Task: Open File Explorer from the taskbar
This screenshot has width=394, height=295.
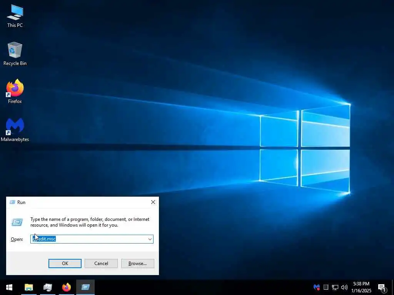Action: pos(28,287)
